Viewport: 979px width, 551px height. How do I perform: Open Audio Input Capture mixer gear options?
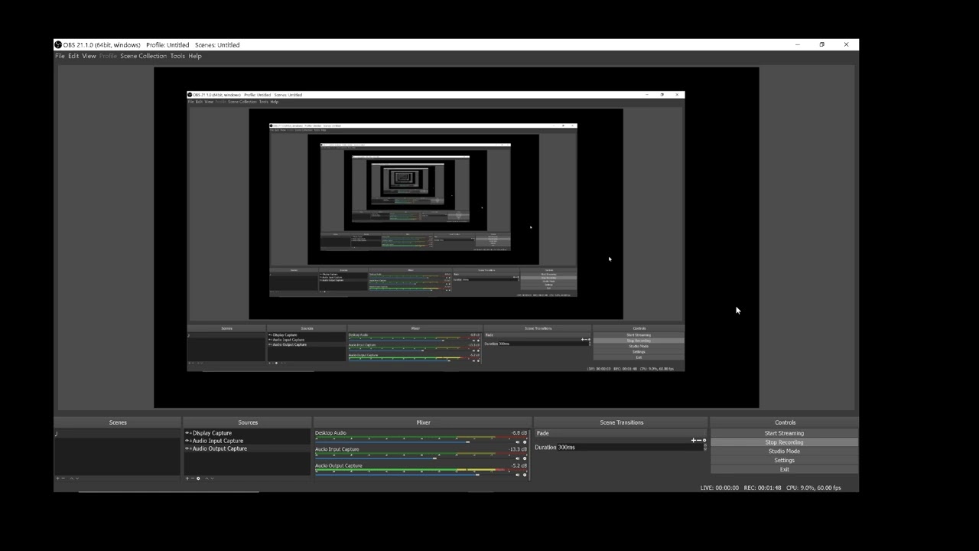[x=525, y=458]
